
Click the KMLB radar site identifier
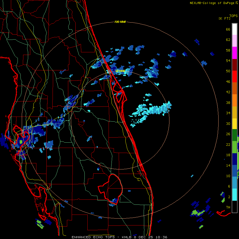pyautogui.click(x=126, y=237)
